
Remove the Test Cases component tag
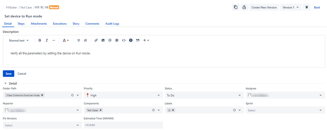pos(100,110)
